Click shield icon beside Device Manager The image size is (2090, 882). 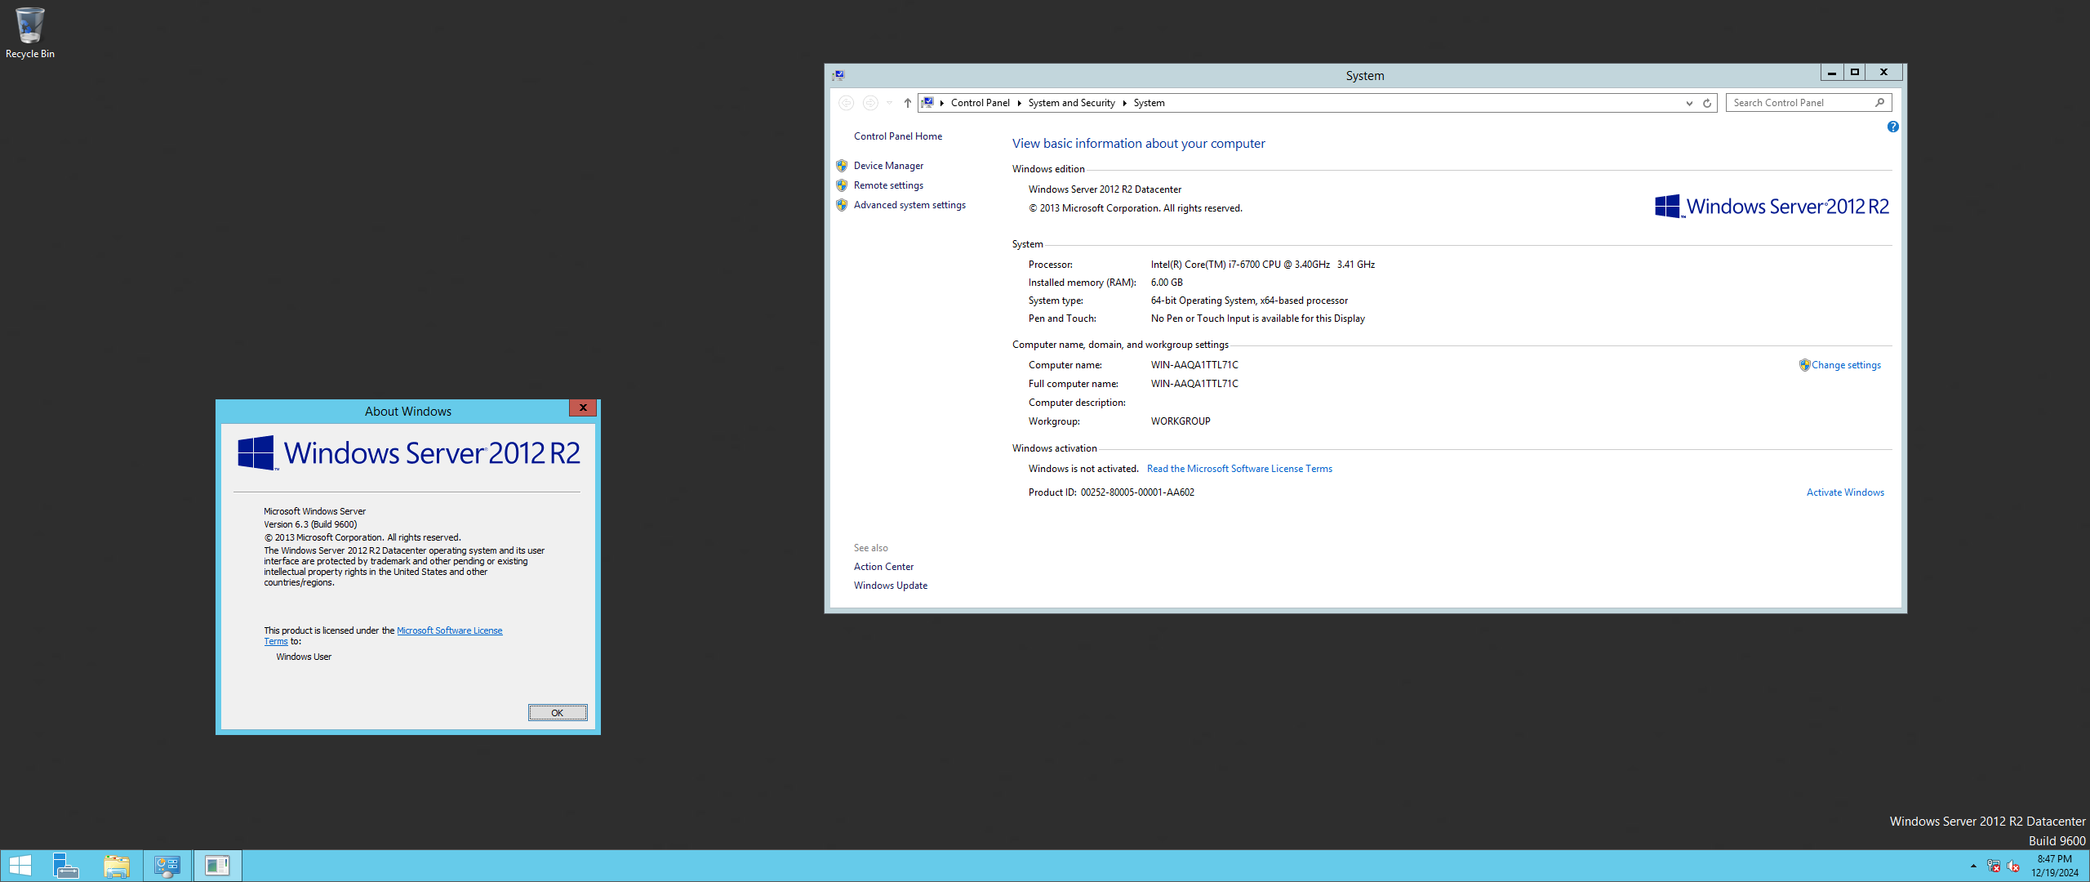pyautogui.click(x=842, y=166)
